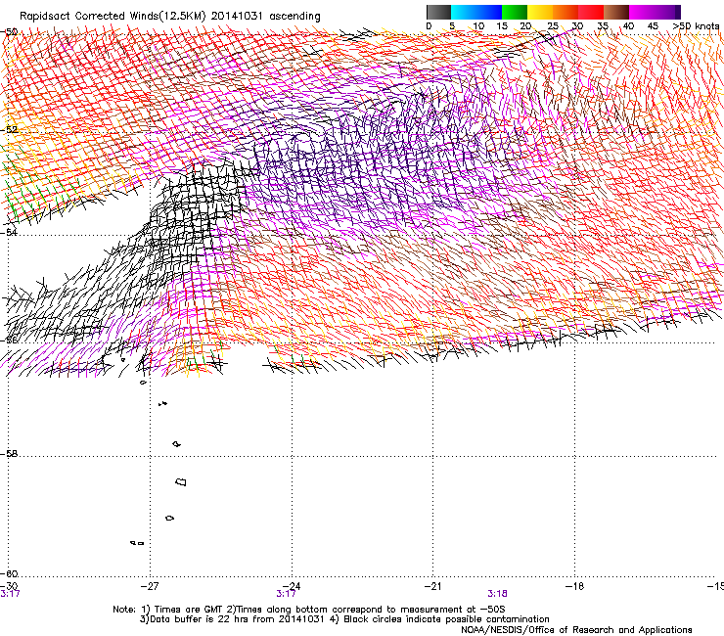Select the brown 35-40 knots legend swatch
The width and height of the screenshot is (724, 636).
pos(616,12)
